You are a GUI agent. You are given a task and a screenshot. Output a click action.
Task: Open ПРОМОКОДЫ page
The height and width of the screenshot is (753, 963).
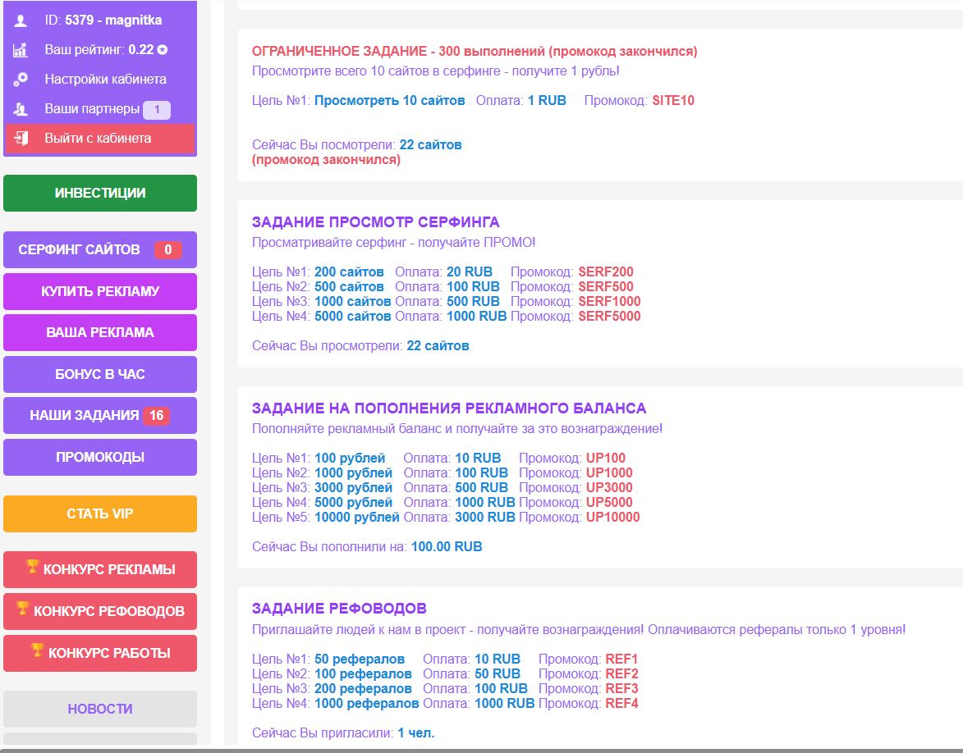(x=100, y=457)
